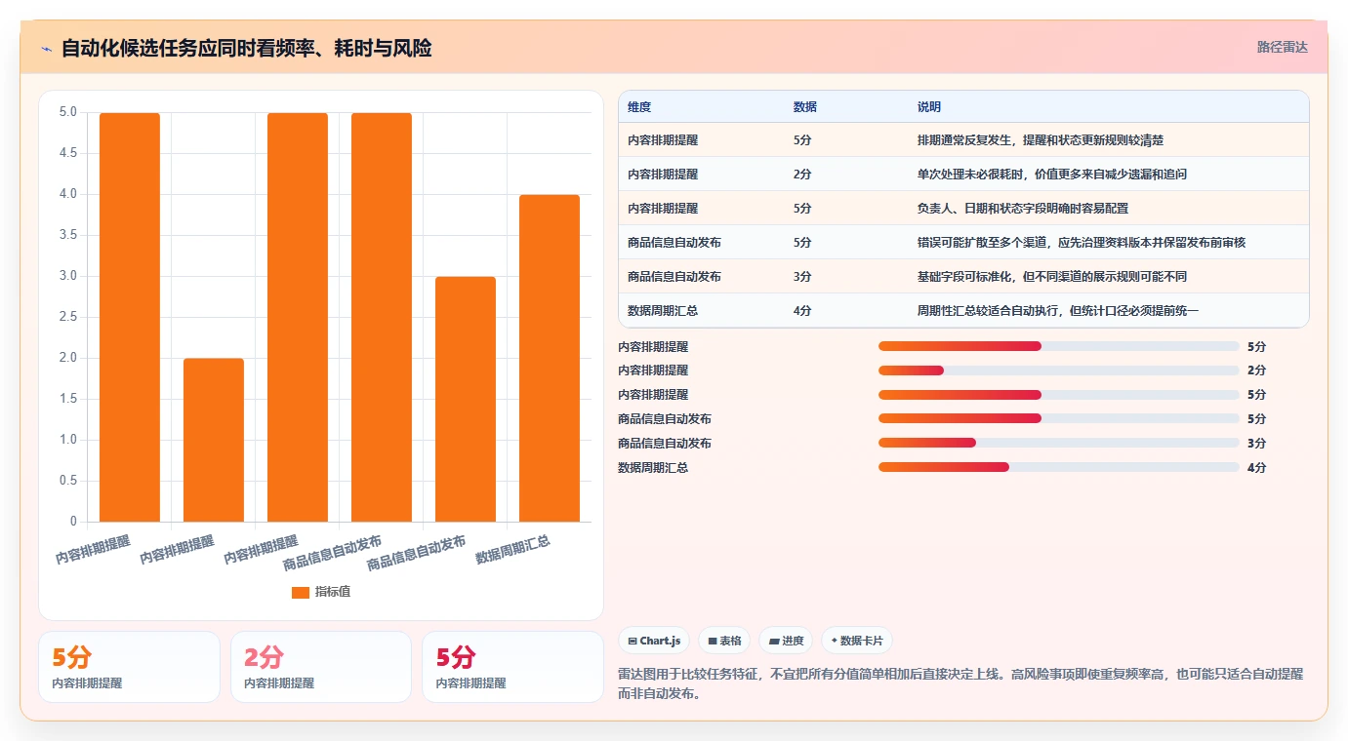Click the 数据 column header

(805, 106)
